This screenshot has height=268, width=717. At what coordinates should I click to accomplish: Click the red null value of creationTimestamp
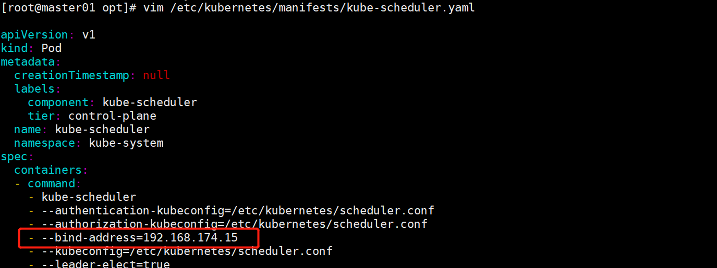point(156,75)
